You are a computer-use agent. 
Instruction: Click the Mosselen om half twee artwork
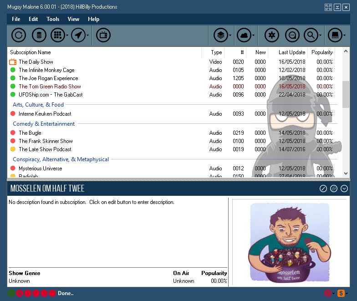tap(290, 242)
